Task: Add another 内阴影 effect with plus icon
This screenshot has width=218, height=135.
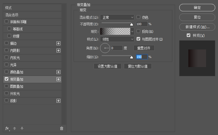Action: pos(58,51)
